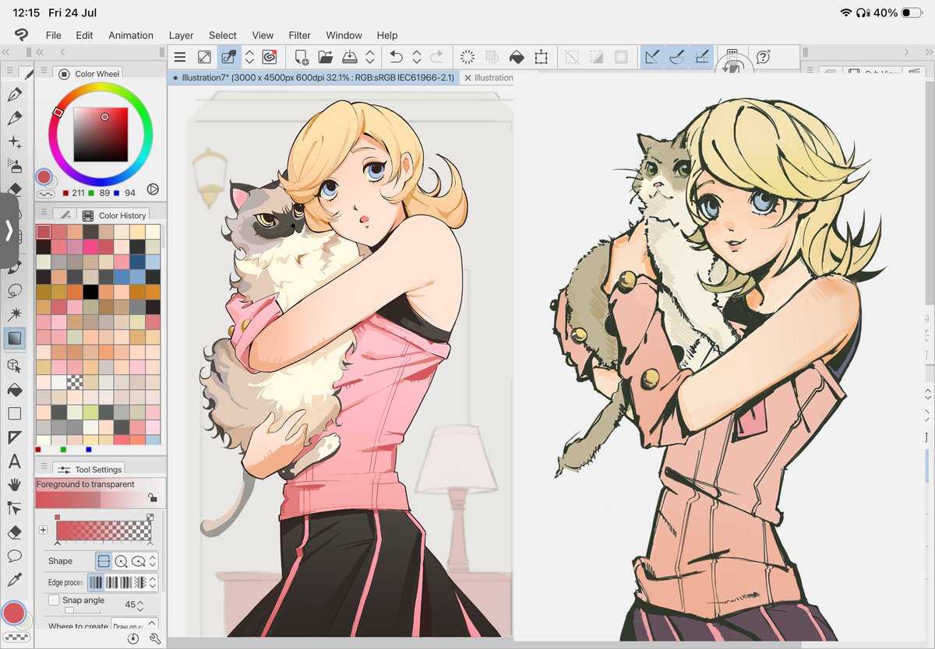Select the Balloon tool

[14, 556]
